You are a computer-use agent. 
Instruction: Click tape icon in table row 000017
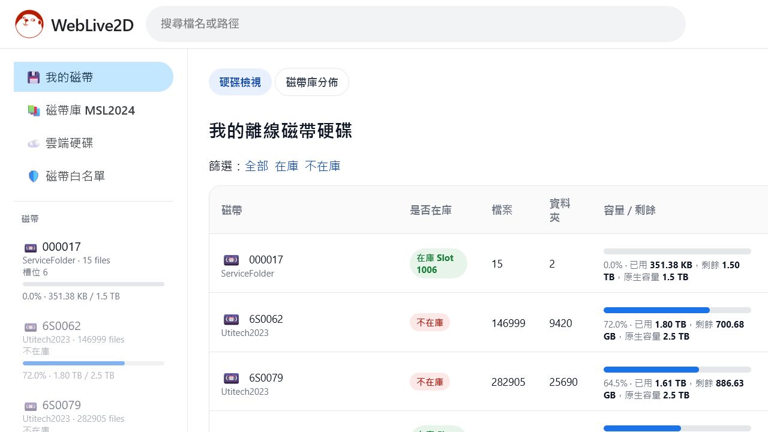(x=231, y=260)
